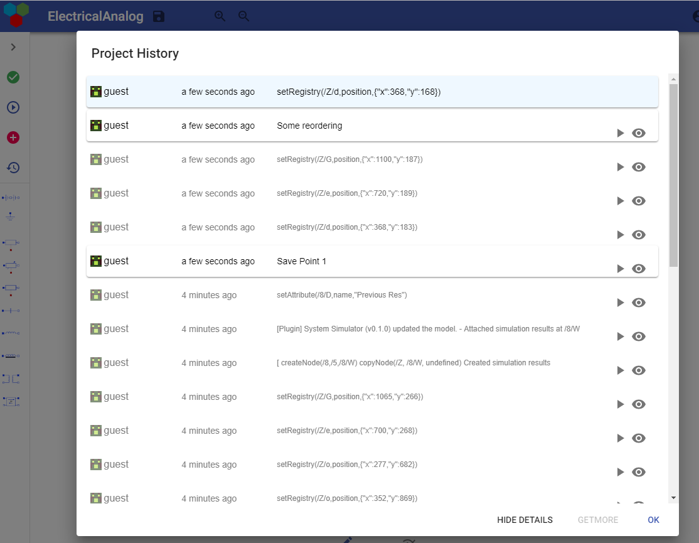Play arrow for setAttribute Previous Res row
This screenshot has width=699, height=543.
point(620,303)
